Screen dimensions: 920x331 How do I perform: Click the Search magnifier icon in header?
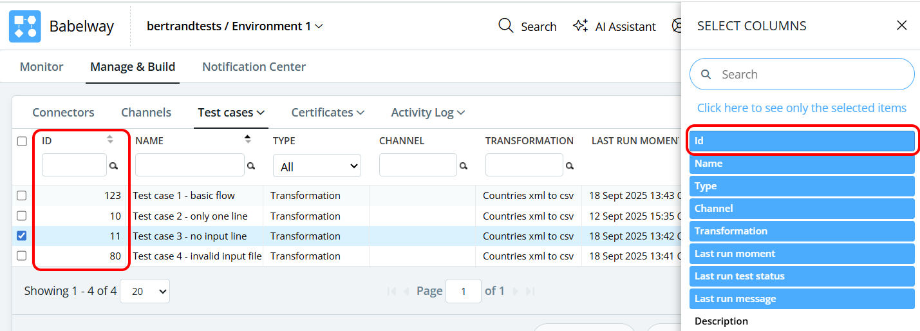click(506, 26)
